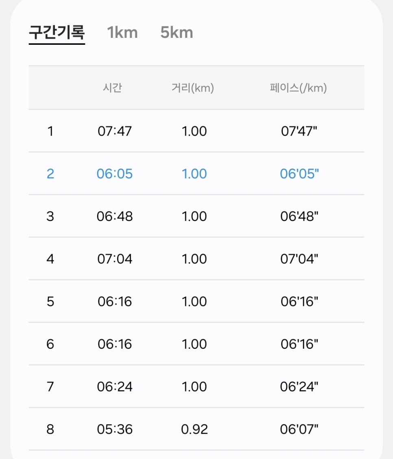Tap lap 3 time 06:48

(x=115, y=216)
